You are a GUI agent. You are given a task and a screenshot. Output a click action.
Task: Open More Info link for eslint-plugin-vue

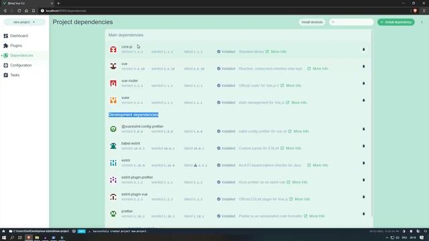pyautogui.click(x=300, y=199)
